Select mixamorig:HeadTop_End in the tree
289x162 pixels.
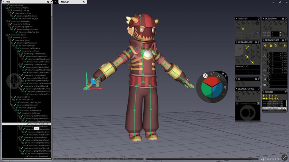(x=31, y=102)
